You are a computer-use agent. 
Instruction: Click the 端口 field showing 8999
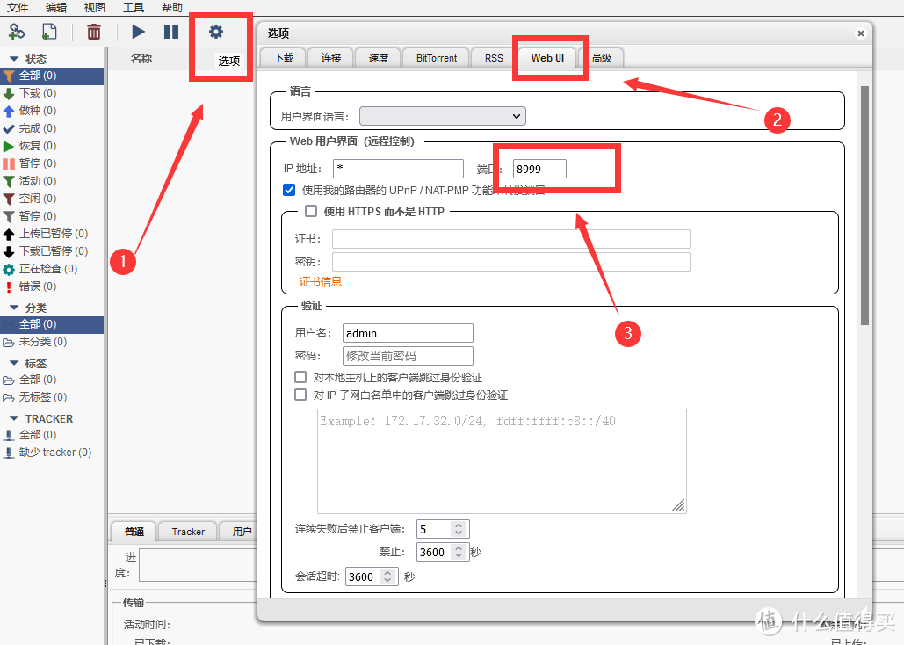(x=539, y=169)
